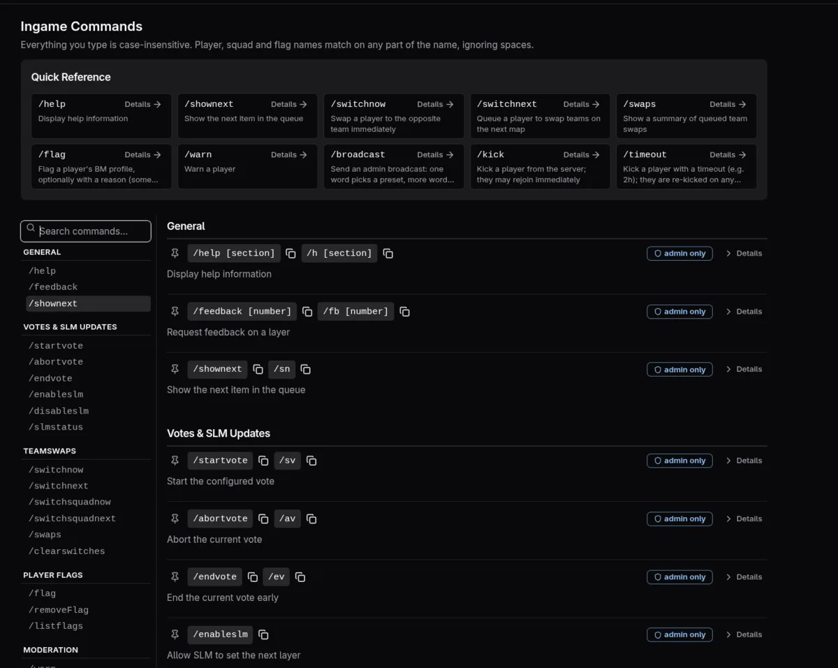Copy the /sn alias
The width and height of the screenshot is (838, 668).
[305, 369]
